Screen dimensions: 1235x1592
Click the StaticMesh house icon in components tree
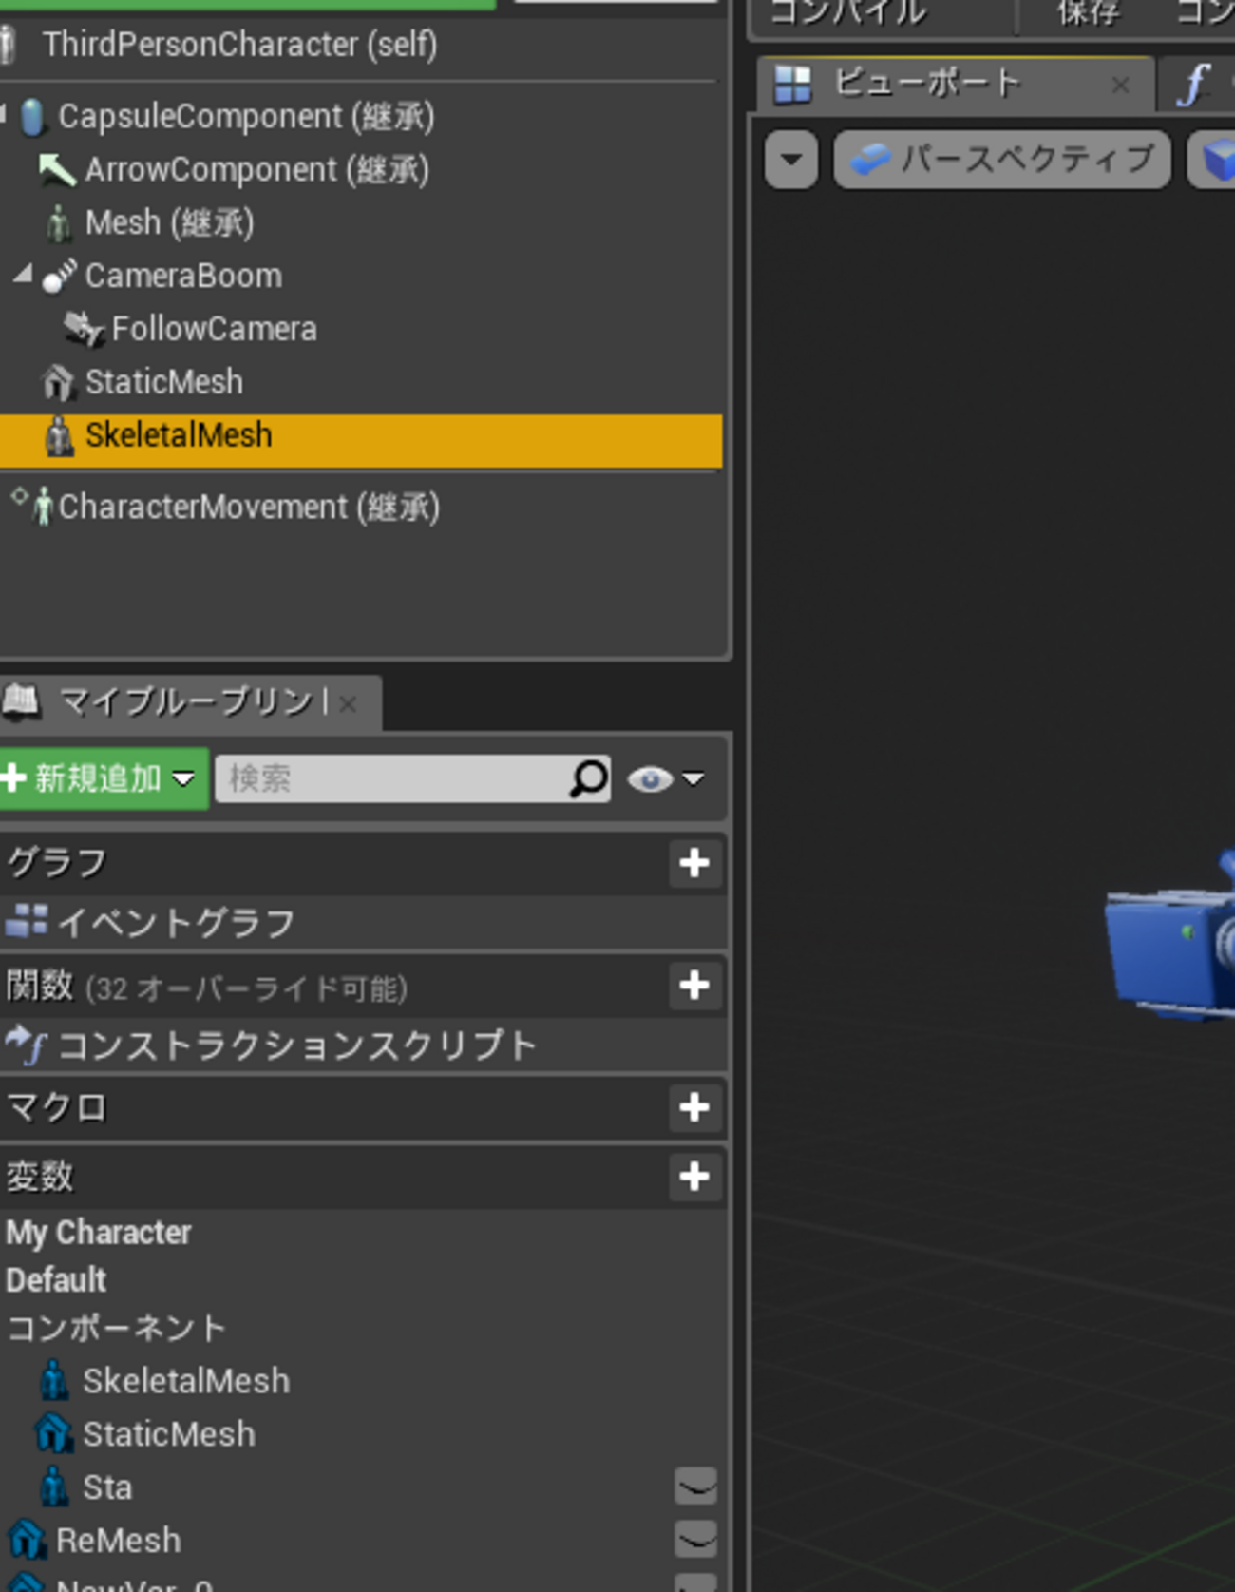[x=59, y=383]
